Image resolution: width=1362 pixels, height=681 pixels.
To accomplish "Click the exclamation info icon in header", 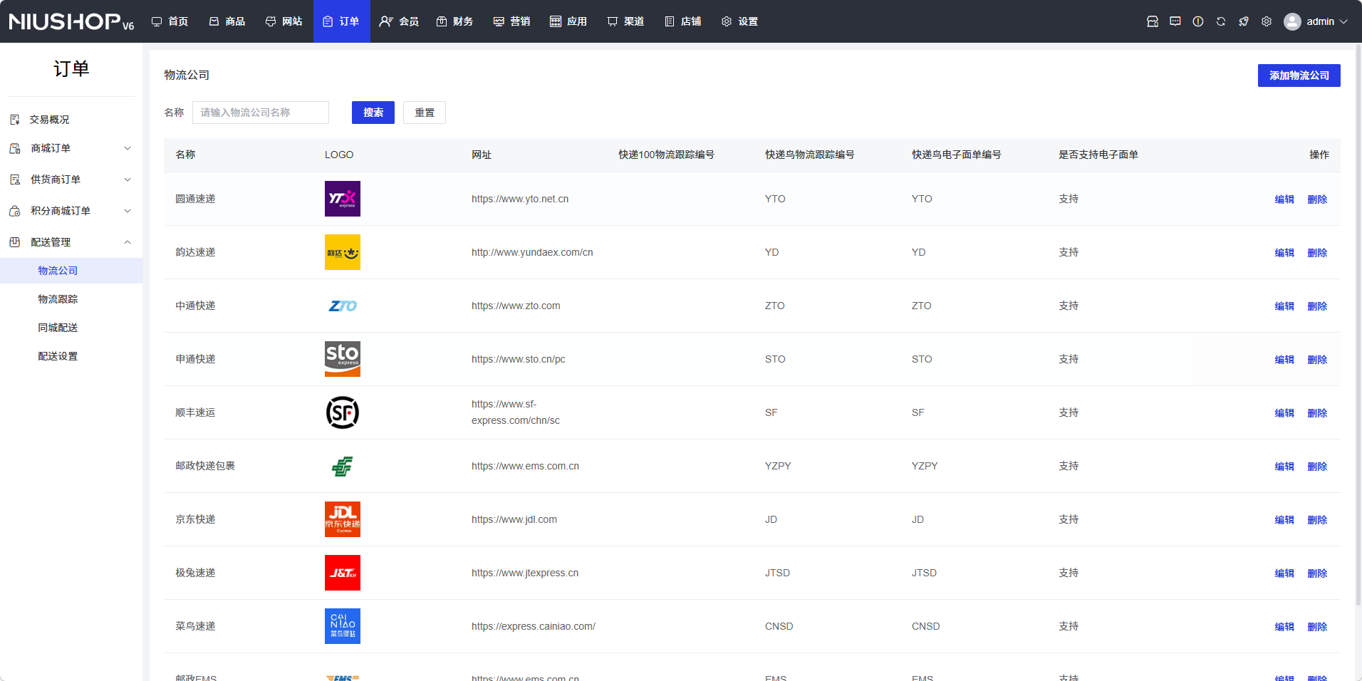I will 1198,21.
